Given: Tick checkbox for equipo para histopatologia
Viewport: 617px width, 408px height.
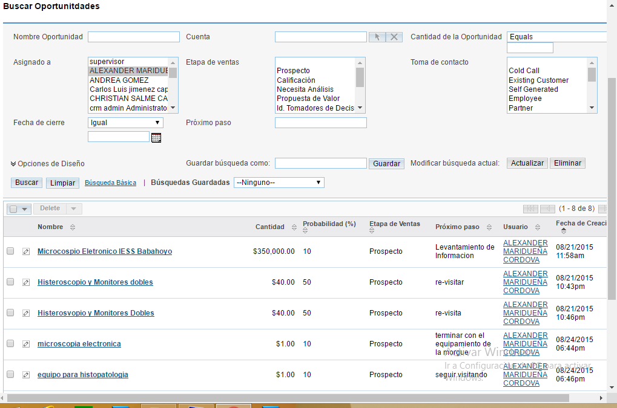Looking at the screenshot, I should [10, 374].
